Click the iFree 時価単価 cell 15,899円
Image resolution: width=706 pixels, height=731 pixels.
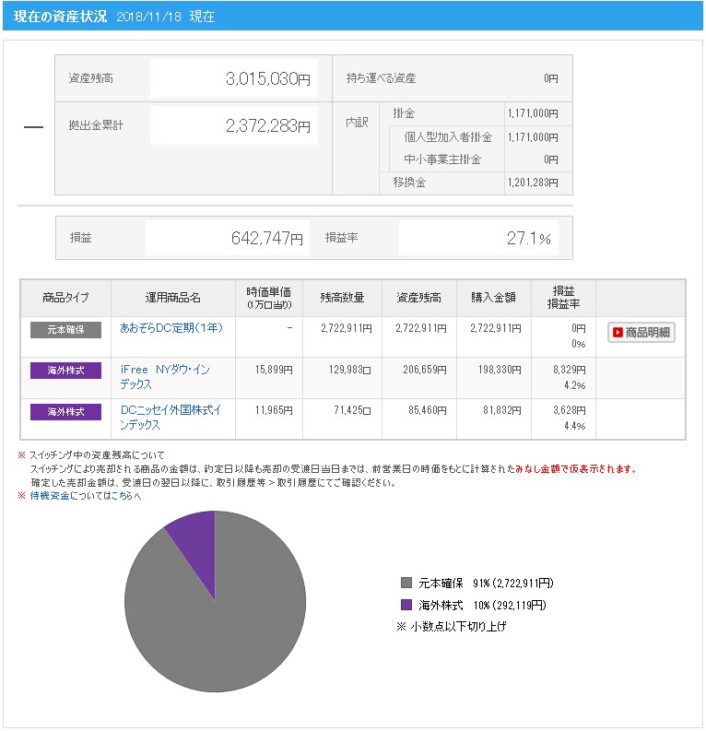pyautogui.click(x=274, y=370)
